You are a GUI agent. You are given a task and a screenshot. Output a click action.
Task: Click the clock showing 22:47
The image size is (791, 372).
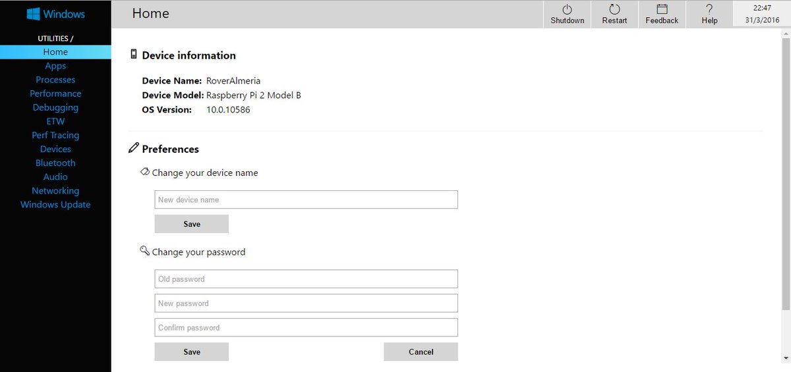762,8
